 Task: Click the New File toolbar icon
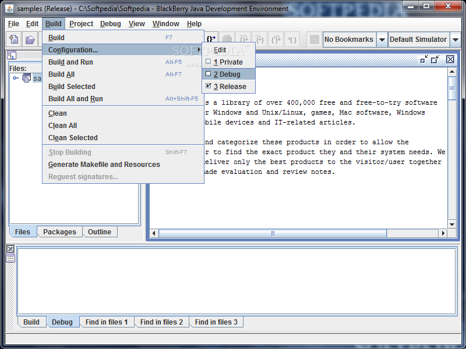pyautogui.click(x=13, y=39)
